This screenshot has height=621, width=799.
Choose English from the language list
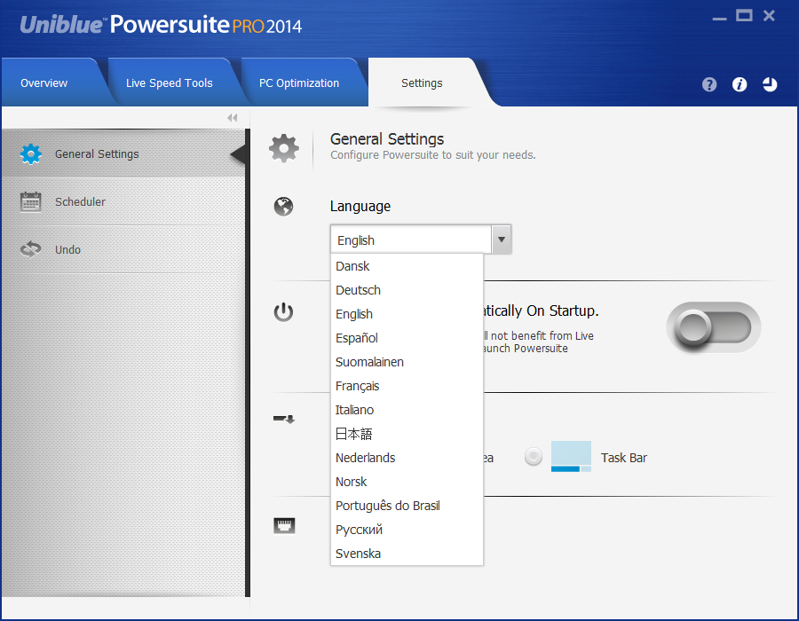[x=407, y=314]
